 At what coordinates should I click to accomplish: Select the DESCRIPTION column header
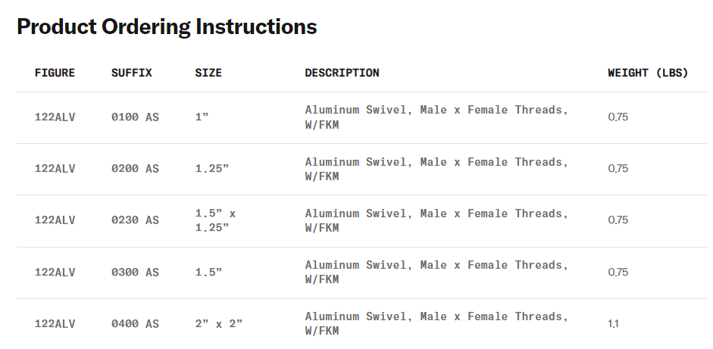pyautogui.click(x=342, y=73)
